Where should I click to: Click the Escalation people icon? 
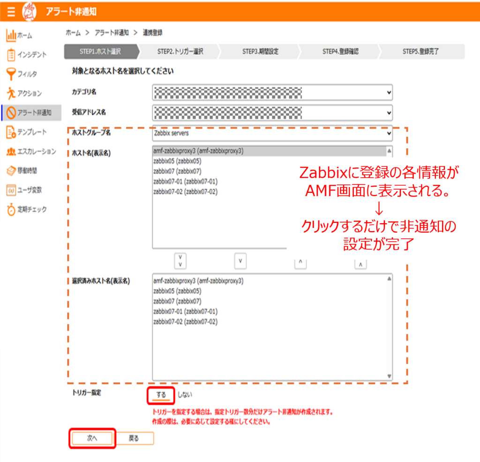[11, 151]
